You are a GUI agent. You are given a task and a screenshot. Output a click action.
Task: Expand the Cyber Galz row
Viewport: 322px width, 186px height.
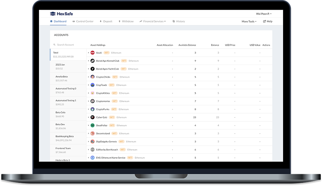pyautogui.click(x=88, y=117)
